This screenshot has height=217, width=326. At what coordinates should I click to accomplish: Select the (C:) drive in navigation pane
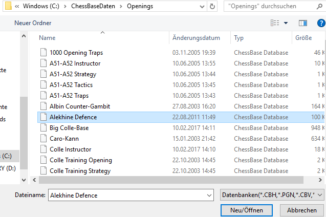point(9,156)
